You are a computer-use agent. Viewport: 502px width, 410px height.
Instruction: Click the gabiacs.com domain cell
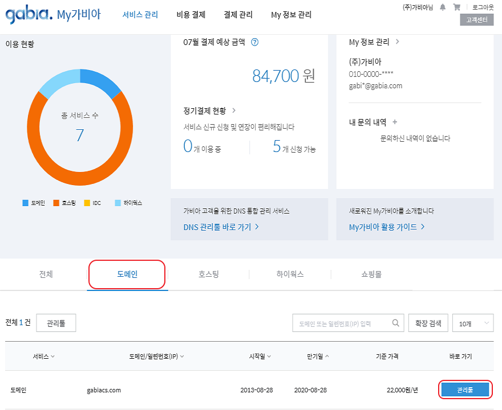(104, 390)
